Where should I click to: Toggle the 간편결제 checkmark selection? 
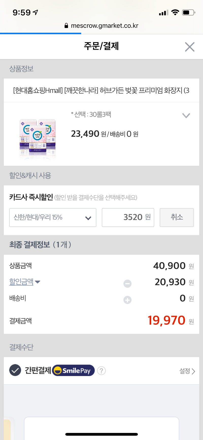point(15,370)
